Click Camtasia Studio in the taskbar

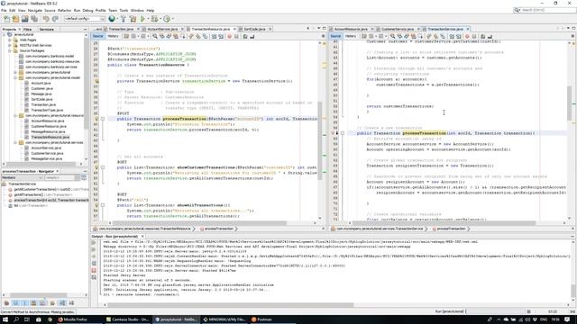tap(127, 319)
